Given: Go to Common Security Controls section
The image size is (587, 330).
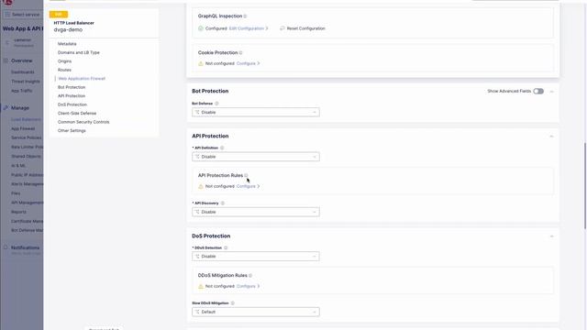Looking at the screenshot, I should [x=83, y=122].
